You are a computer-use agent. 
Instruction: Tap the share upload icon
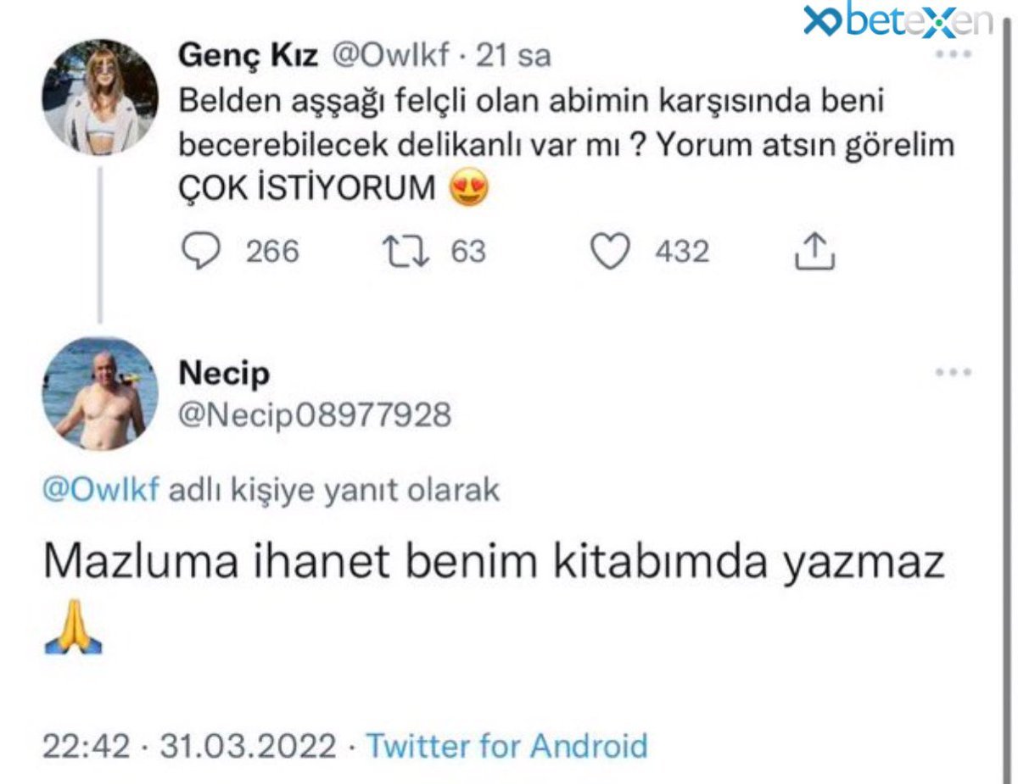815,252
